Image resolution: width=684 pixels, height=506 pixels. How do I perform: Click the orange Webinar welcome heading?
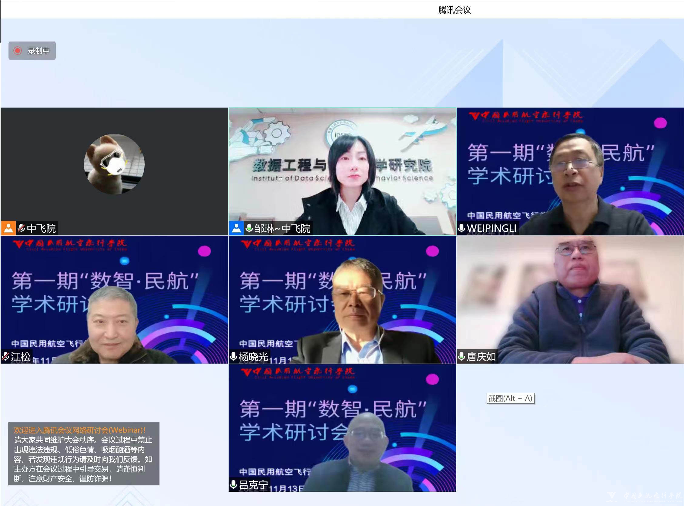pos(80,430)
